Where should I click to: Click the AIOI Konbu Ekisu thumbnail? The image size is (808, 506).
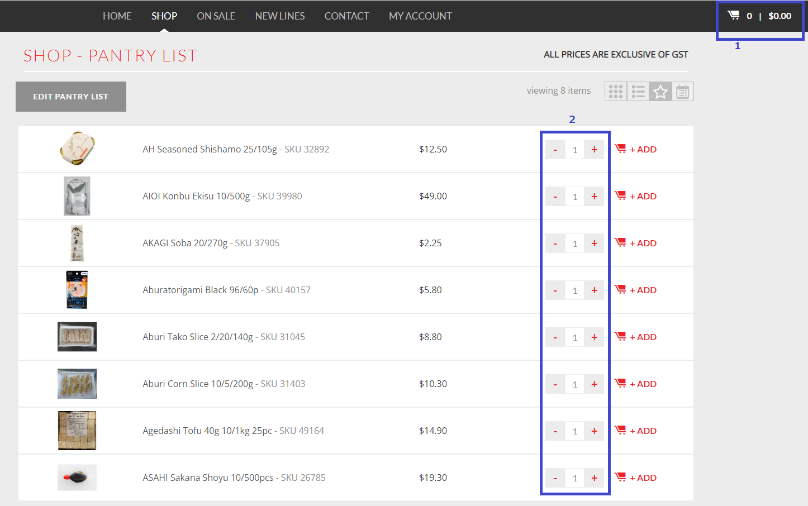click(x=77, y=196)
